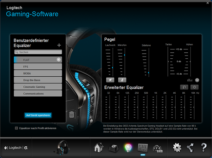Click the Benutzerdefinierter Equalizer heading
The width and height of the screenshot is (212, 158).
pyautogui.click(x=31, y=43)
